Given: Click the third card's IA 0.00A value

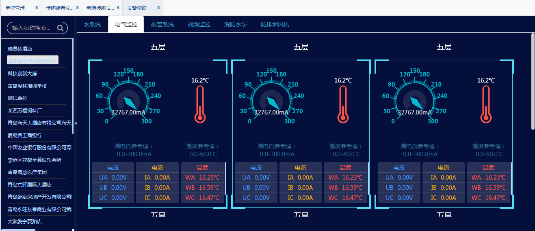Looking at the screenshot, I should click(444, 178).
